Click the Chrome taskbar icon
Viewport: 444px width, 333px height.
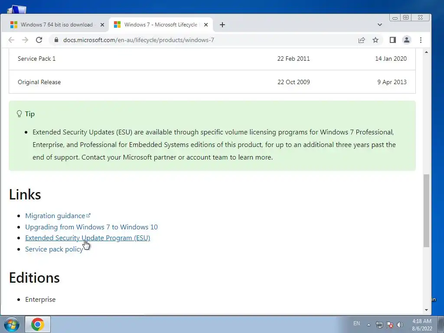point(38,324)
